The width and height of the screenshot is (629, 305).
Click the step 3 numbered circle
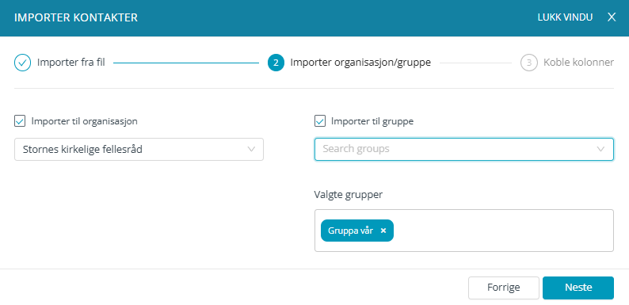click(x=528, y=63)
